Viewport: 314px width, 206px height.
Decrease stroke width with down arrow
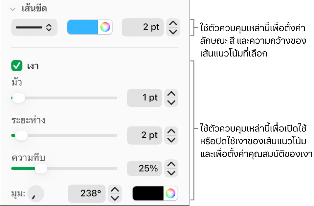tap(173, 32)
